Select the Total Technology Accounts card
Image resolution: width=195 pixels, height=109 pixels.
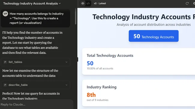tap(139, 61)
